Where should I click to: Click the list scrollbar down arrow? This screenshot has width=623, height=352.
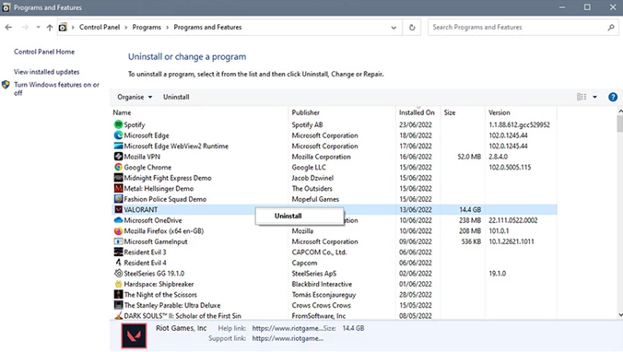(620, 315)
